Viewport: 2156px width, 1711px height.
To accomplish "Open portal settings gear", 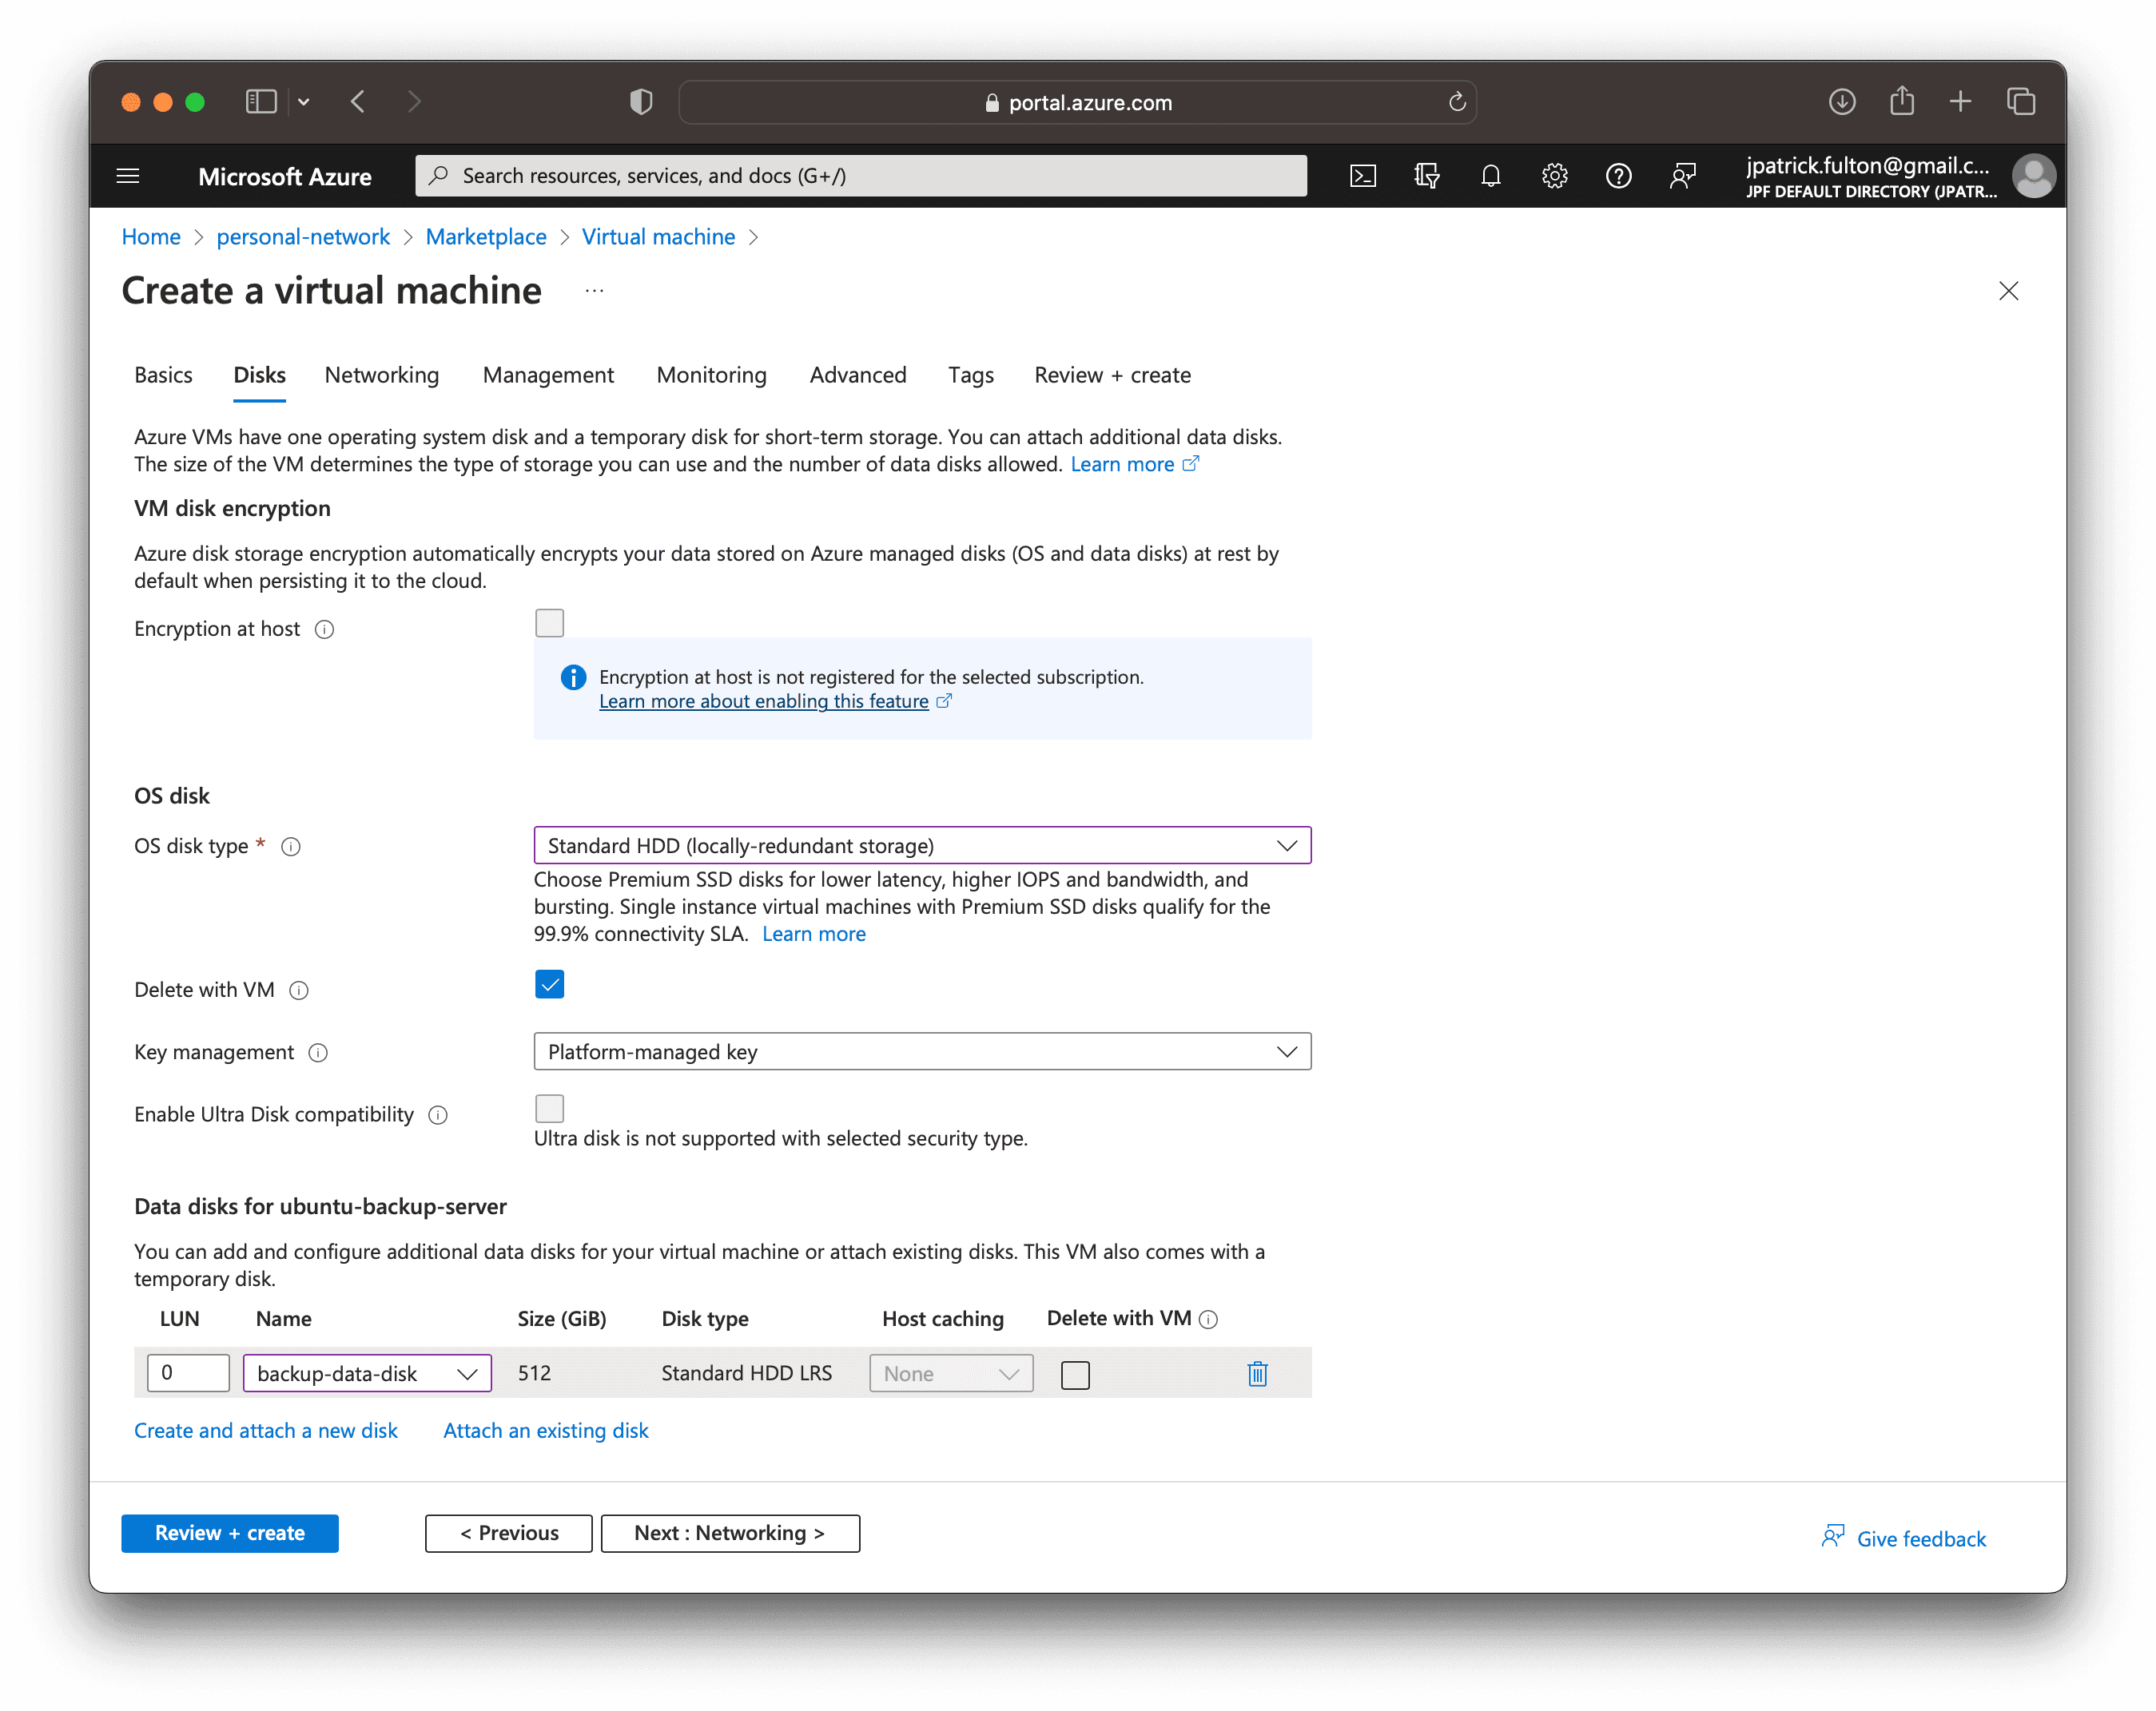I will [x=1555, y=177].
